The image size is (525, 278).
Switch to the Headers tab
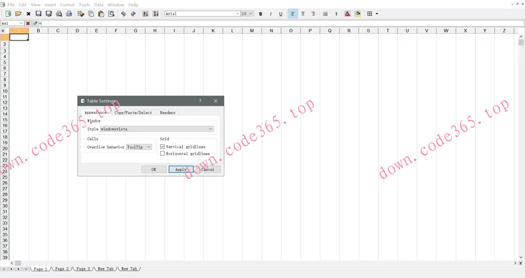(167, 112)
